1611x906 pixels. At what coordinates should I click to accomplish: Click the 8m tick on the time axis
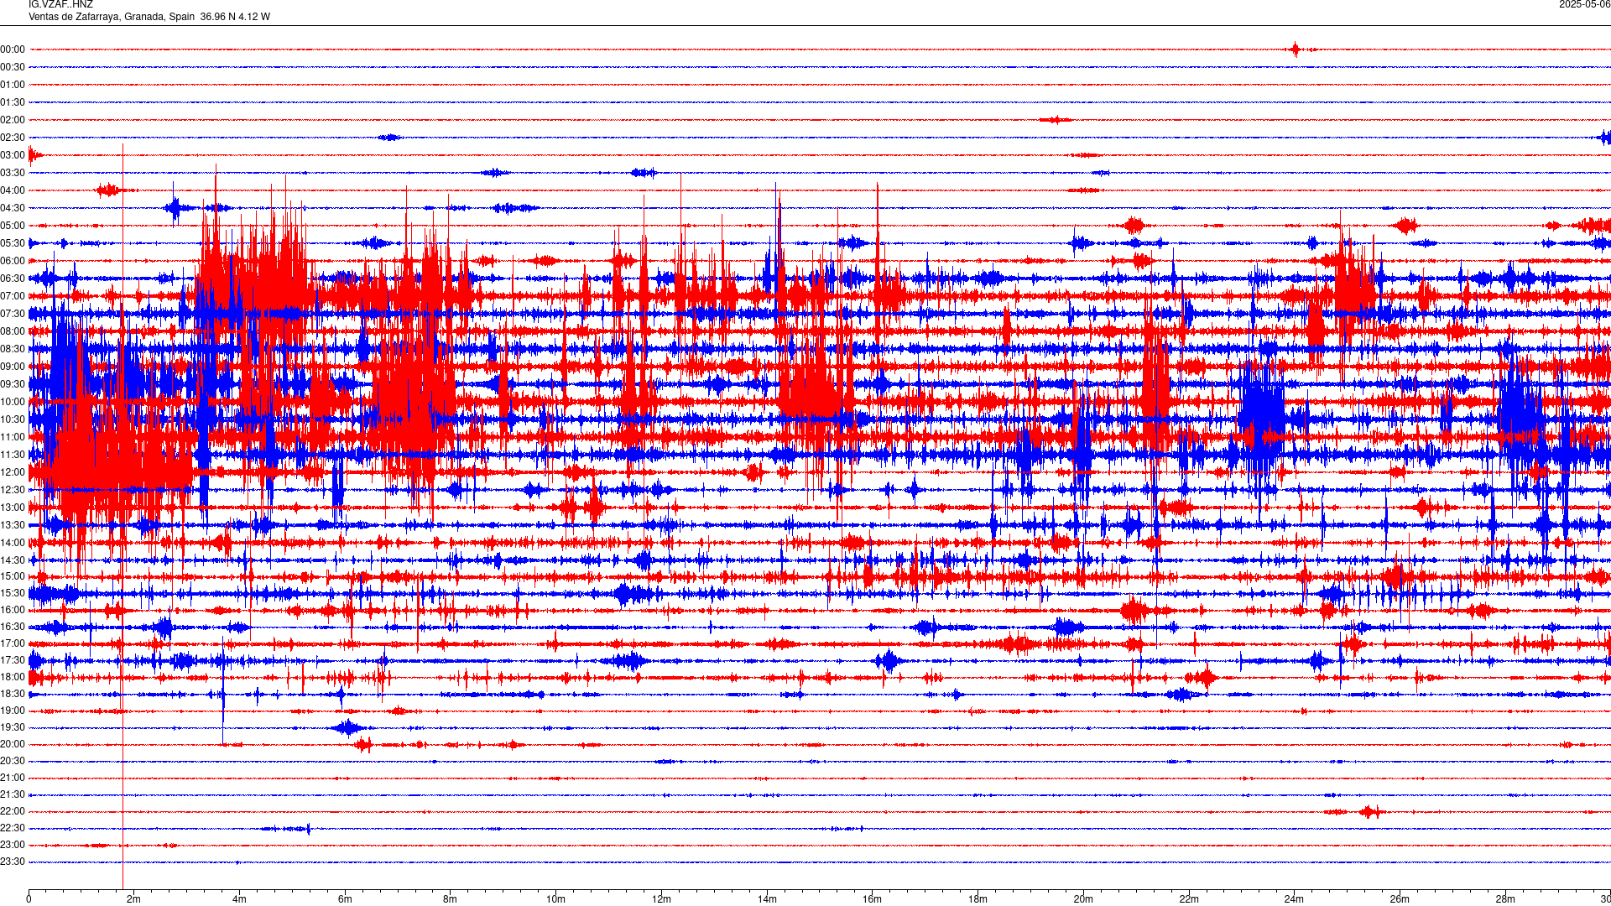450,899
